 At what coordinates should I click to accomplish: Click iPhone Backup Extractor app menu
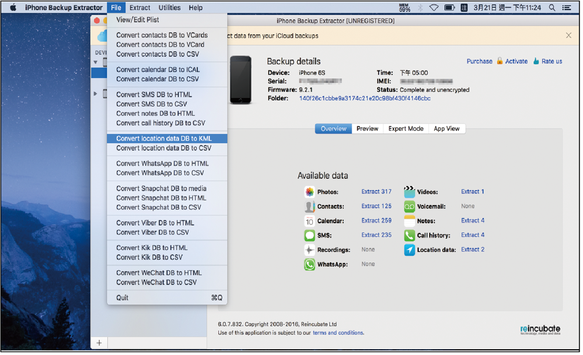(x=64, y=8)
